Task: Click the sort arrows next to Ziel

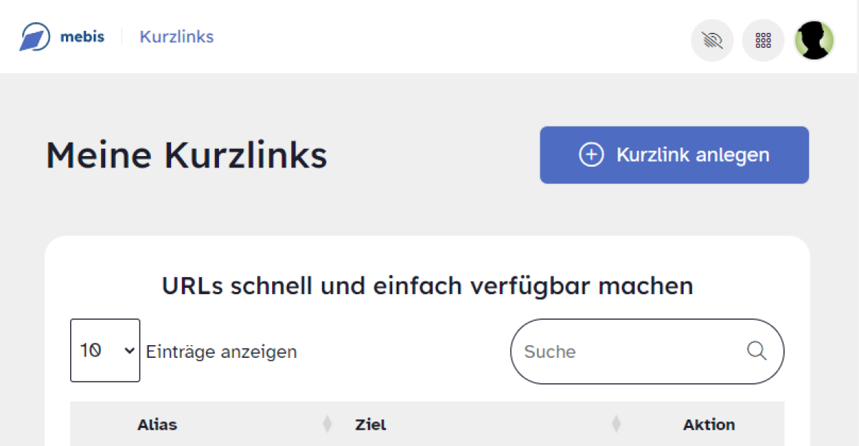Action: pyautogui.click(x=616, y=425)
